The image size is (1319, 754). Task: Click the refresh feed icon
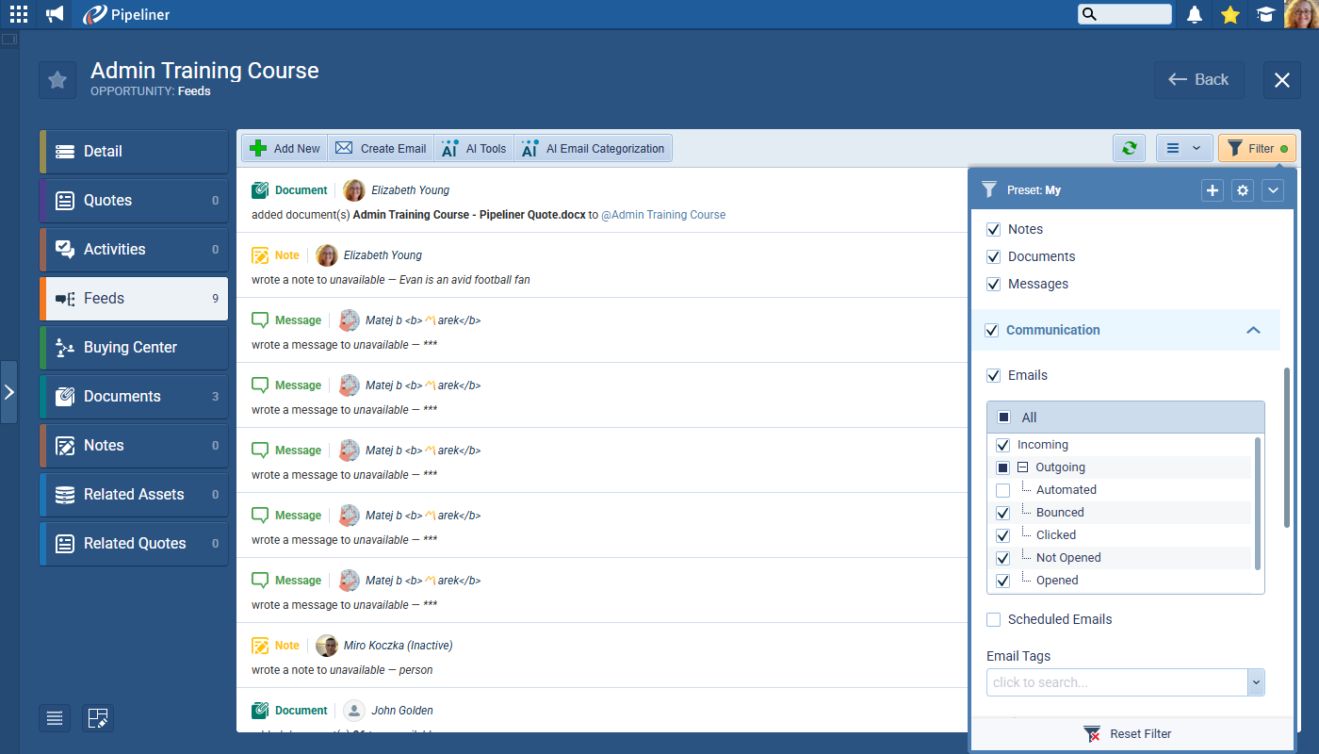1129,148
